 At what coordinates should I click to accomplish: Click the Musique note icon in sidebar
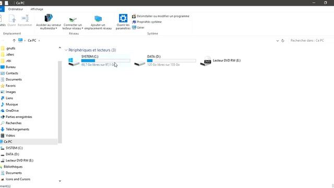pos(3,104)
